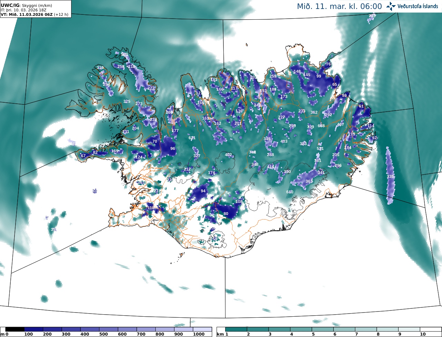Click the visibility value 114 on the east coast
442x337 pixels.
371,126
